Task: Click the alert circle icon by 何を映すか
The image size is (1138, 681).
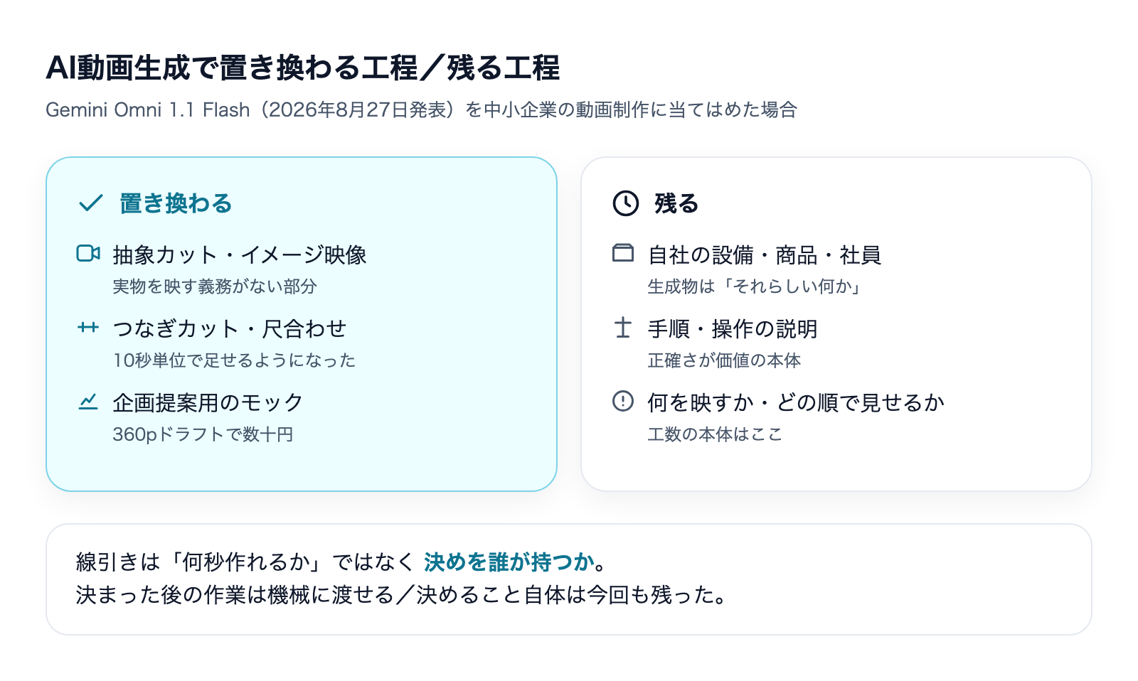Action: tap(623, 401)
